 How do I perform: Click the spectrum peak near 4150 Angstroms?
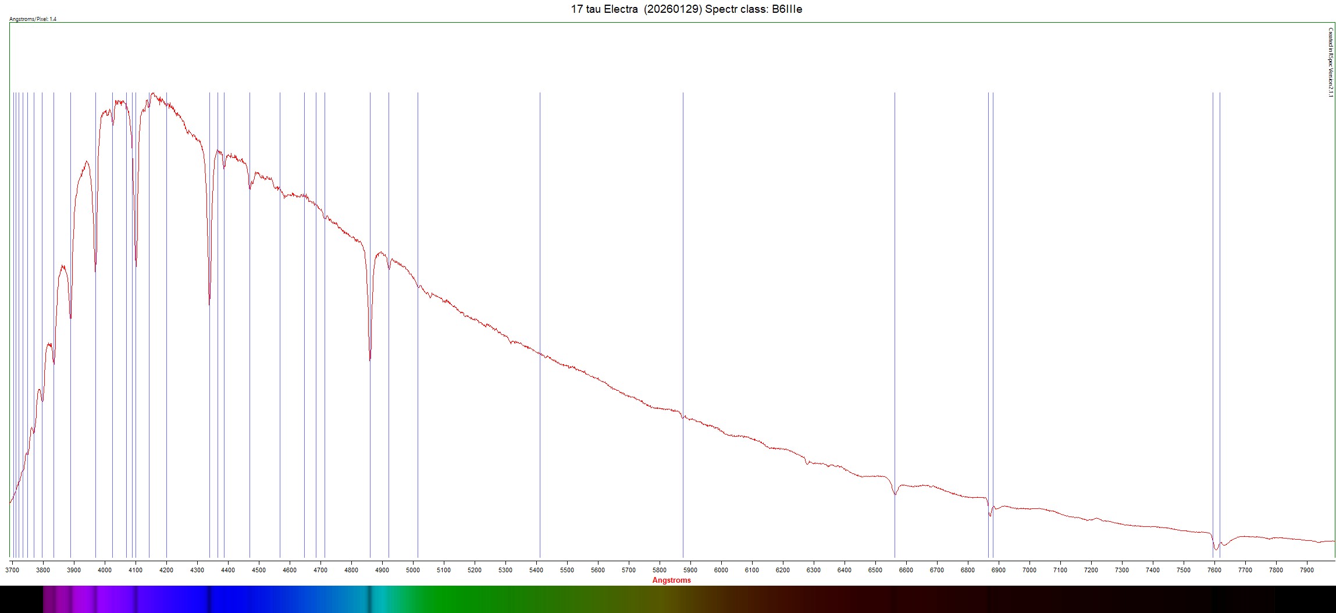point(152,94)
